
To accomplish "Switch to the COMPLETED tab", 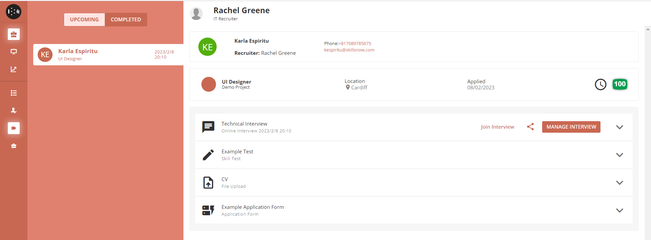I will pos(126,20).
